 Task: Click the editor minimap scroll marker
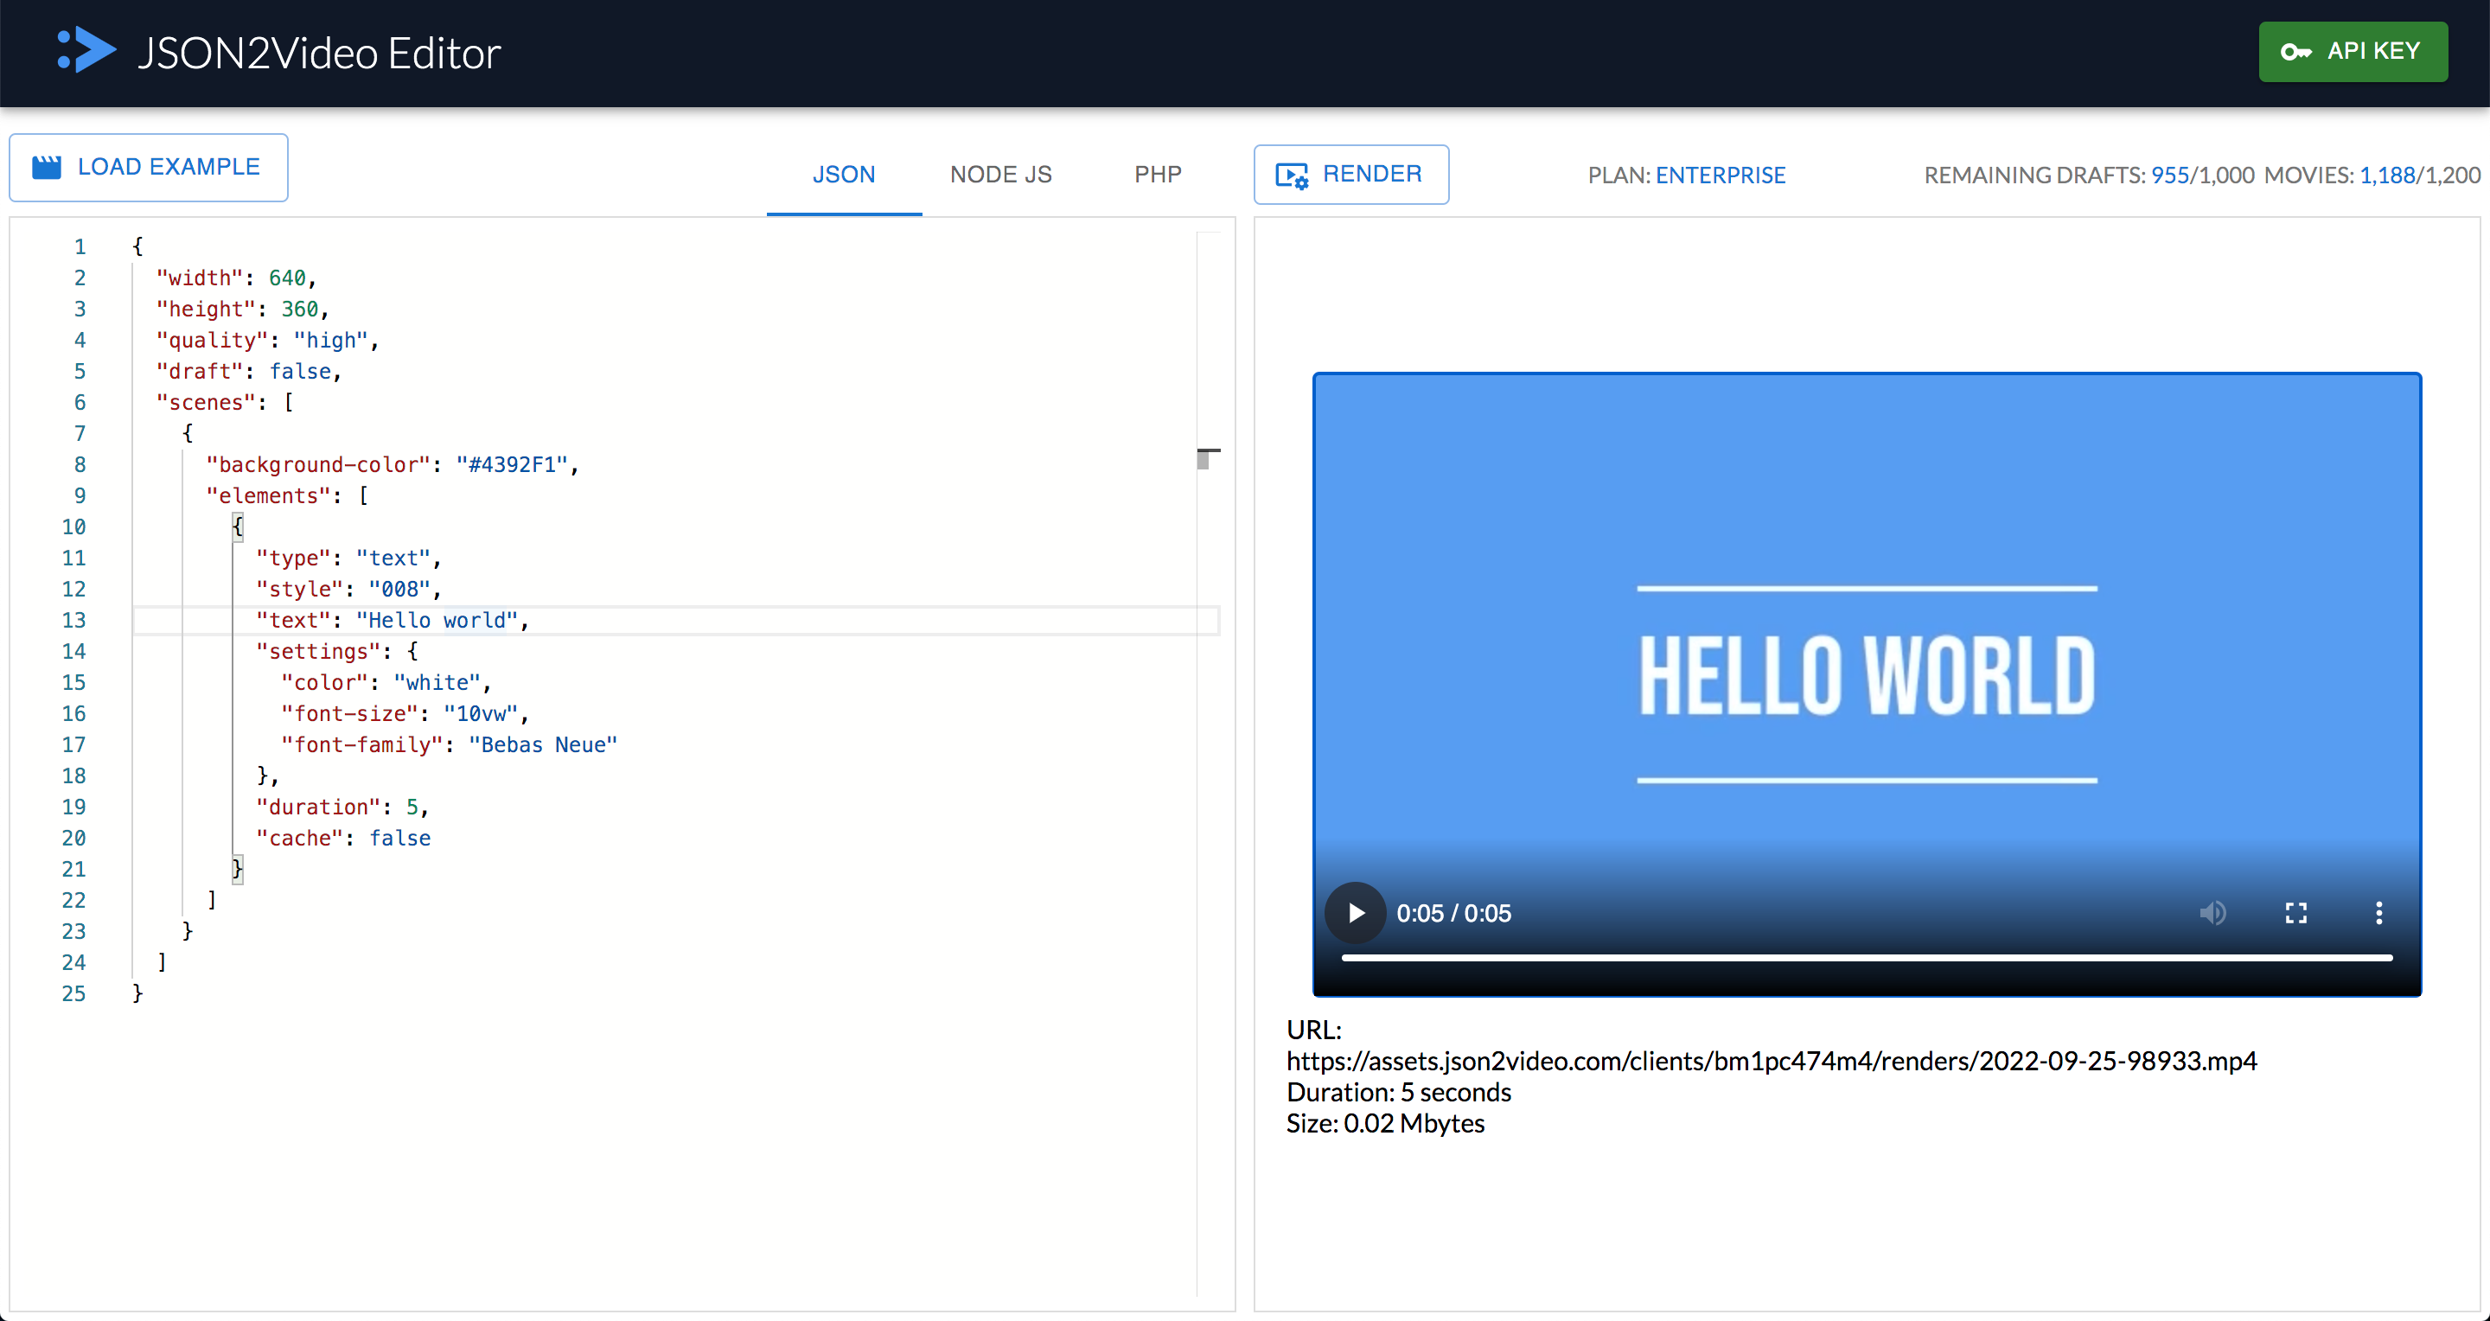tap(1209, 458)
